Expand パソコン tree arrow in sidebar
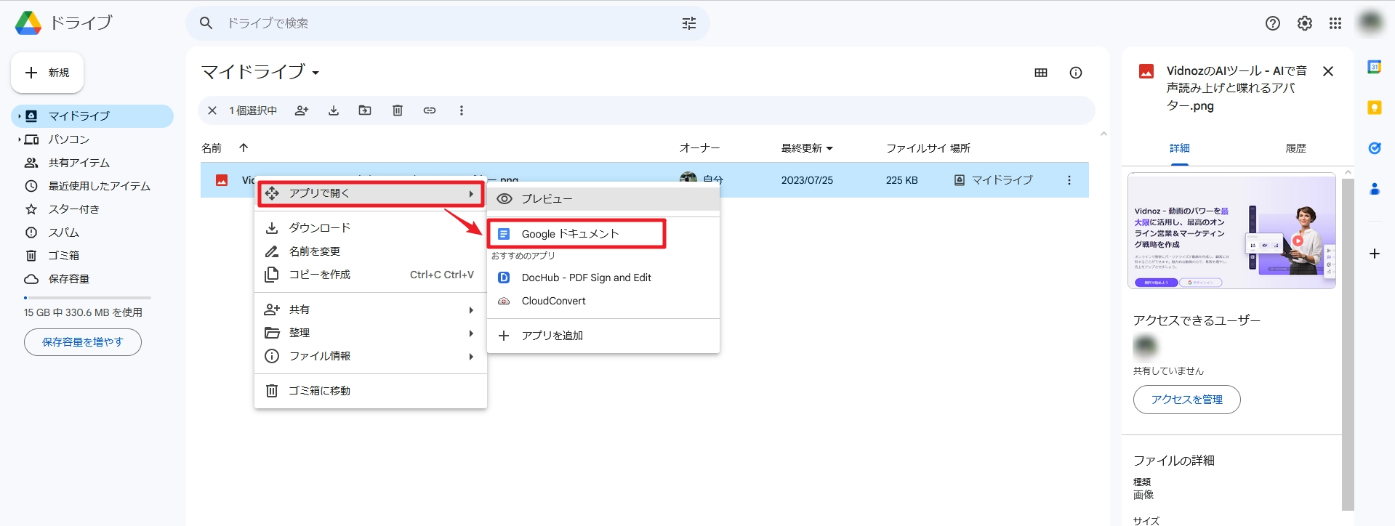Screen dimensions: 1395x526 pyautogui.click(x=20, y=139)
